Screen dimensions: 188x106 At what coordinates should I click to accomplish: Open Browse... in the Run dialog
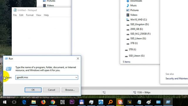pyautogui.click(x=70, y=90)
